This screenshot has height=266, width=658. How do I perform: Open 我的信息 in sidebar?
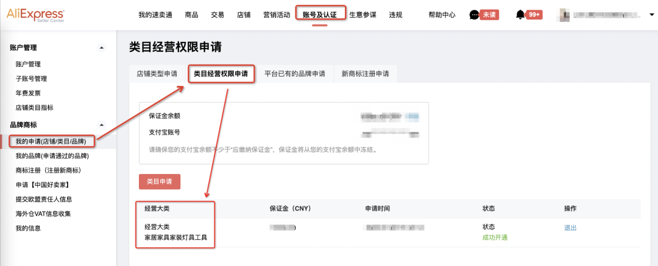point(28,228)
